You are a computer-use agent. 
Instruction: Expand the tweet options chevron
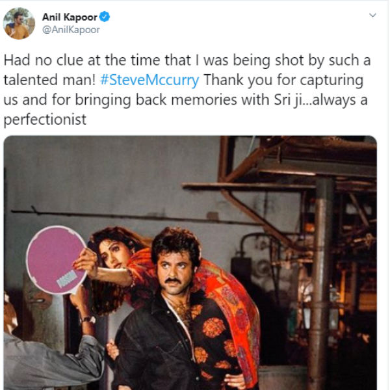pos(372,16)
